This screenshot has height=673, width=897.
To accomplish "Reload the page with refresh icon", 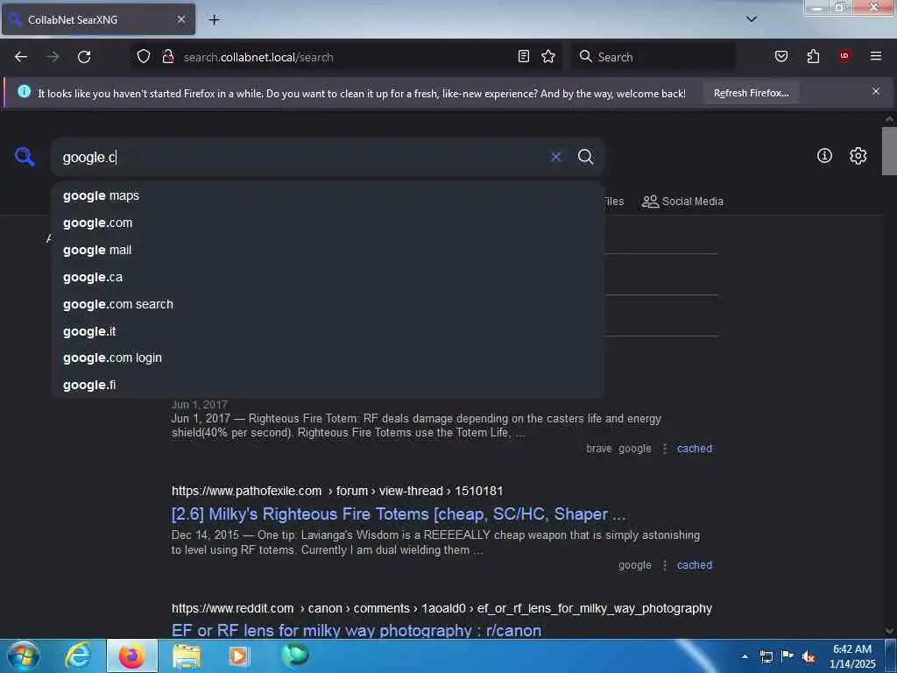I will [x=84, y=57].
